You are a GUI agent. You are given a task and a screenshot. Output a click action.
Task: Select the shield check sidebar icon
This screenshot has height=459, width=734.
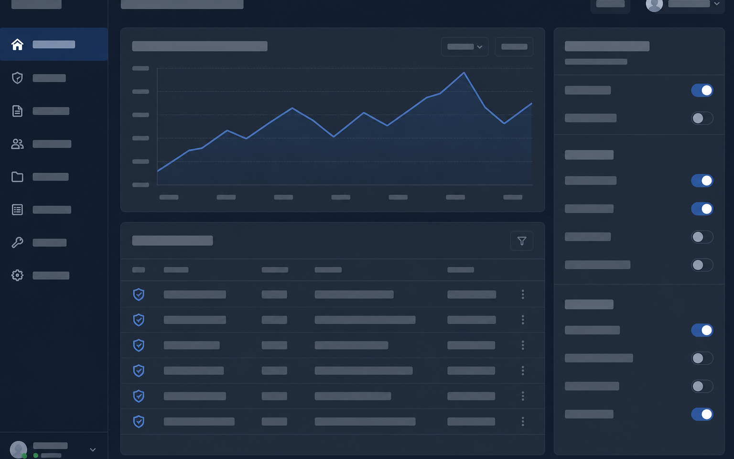tap(17, 78)
